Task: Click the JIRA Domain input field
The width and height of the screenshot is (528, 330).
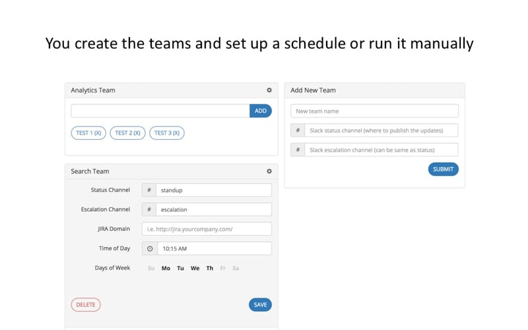Action: (x=207, y=229)
